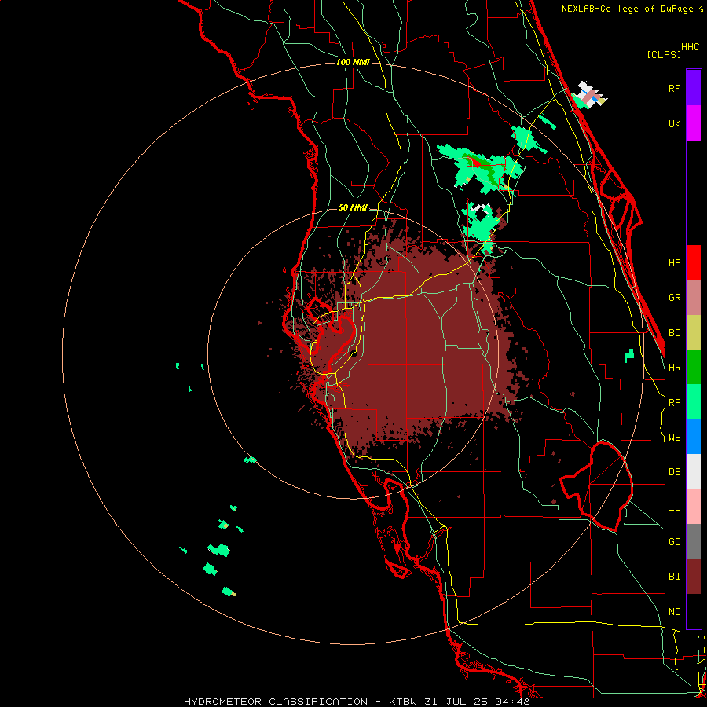This screenshot has width=707, height=707.
Task: Click the white and pink echo at top right
Action: 590,96
